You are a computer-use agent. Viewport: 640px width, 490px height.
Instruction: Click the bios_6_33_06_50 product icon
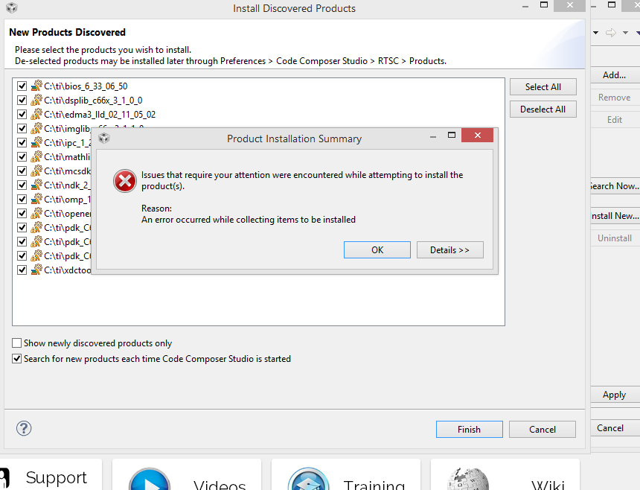(x=36, y=86)
